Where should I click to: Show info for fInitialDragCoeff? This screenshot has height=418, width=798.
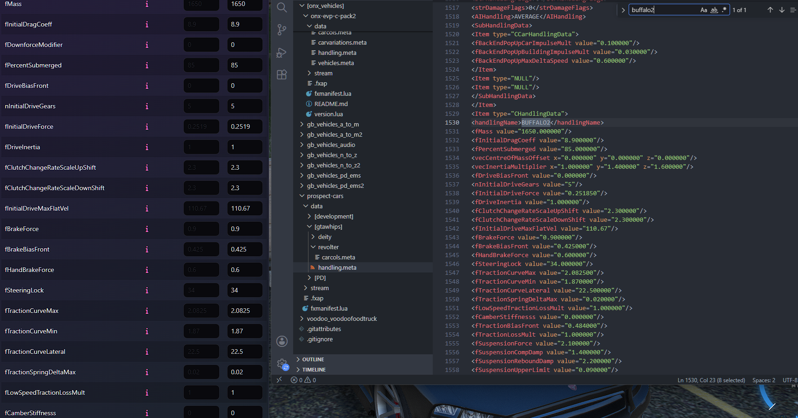[147, 24]
